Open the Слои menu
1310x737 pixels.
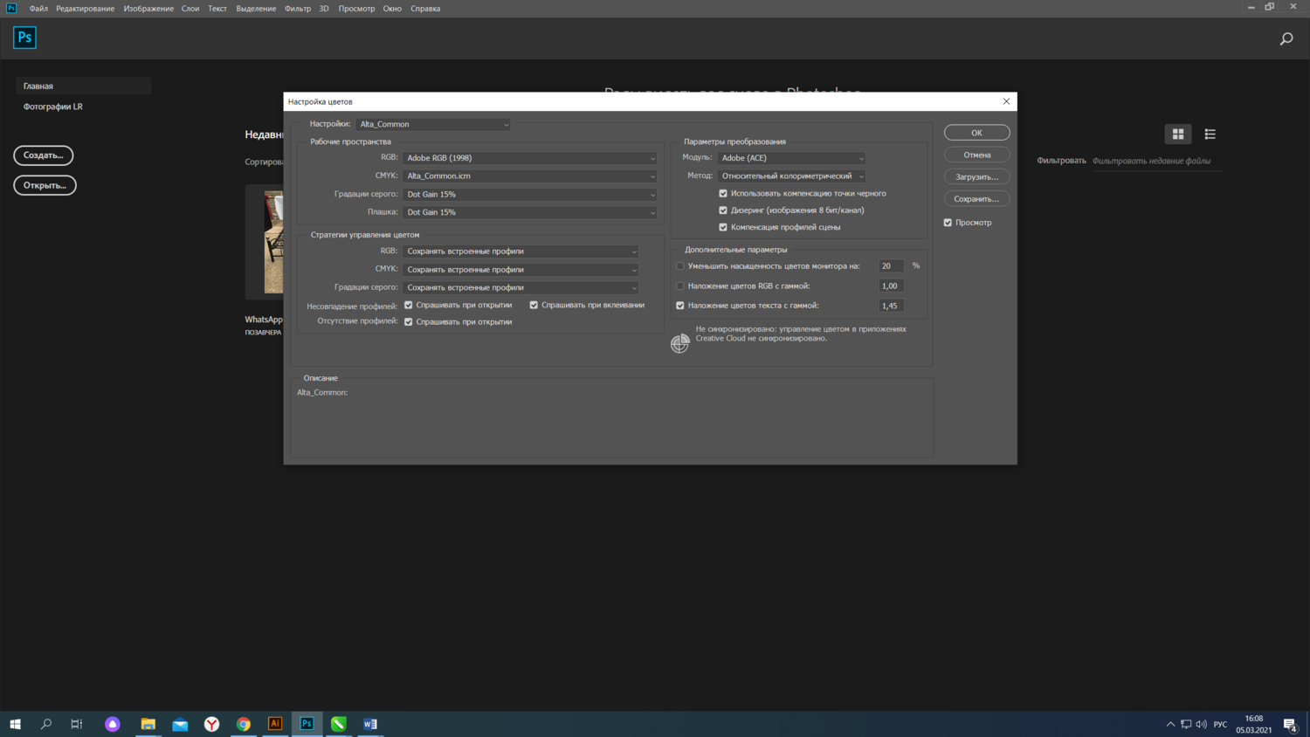(x=190, y=9)
